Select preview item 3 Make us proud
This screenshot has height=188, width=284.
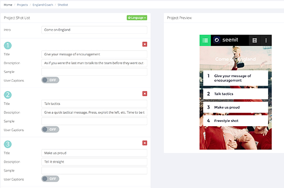(235, 107)
